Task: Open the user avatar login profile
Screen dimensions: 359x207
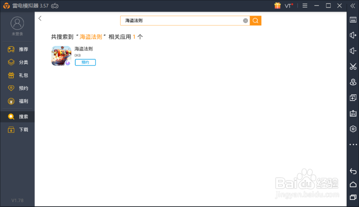Action: [17, 23]
